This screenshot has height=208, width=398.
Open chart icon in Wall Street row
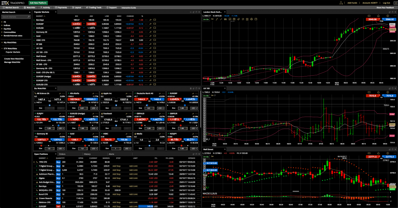pos(150,56)
